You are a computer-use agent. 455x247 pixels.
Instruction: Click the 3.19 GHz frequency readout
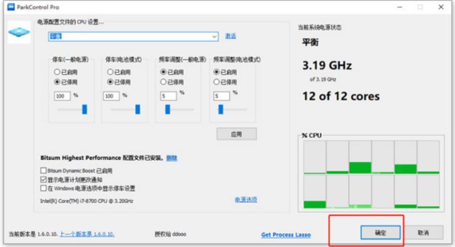tap(327, 65)
